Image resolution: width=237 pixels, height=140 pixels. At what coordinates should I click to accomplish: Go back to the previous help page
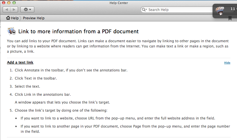tap(6, 10)
